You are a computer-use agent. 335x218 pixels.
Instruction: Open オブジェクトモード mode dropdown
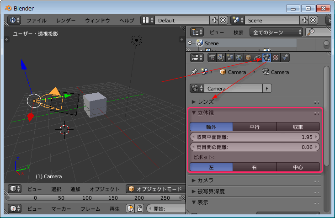coord(156,189)
